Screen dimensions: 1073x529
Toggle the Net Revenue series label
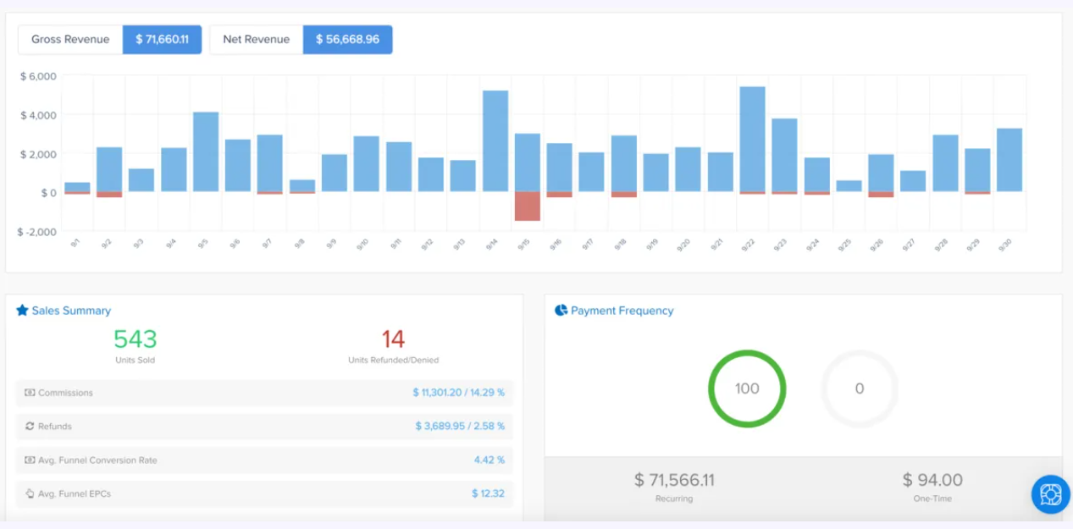pyautogui.click(x=256, y=40)
